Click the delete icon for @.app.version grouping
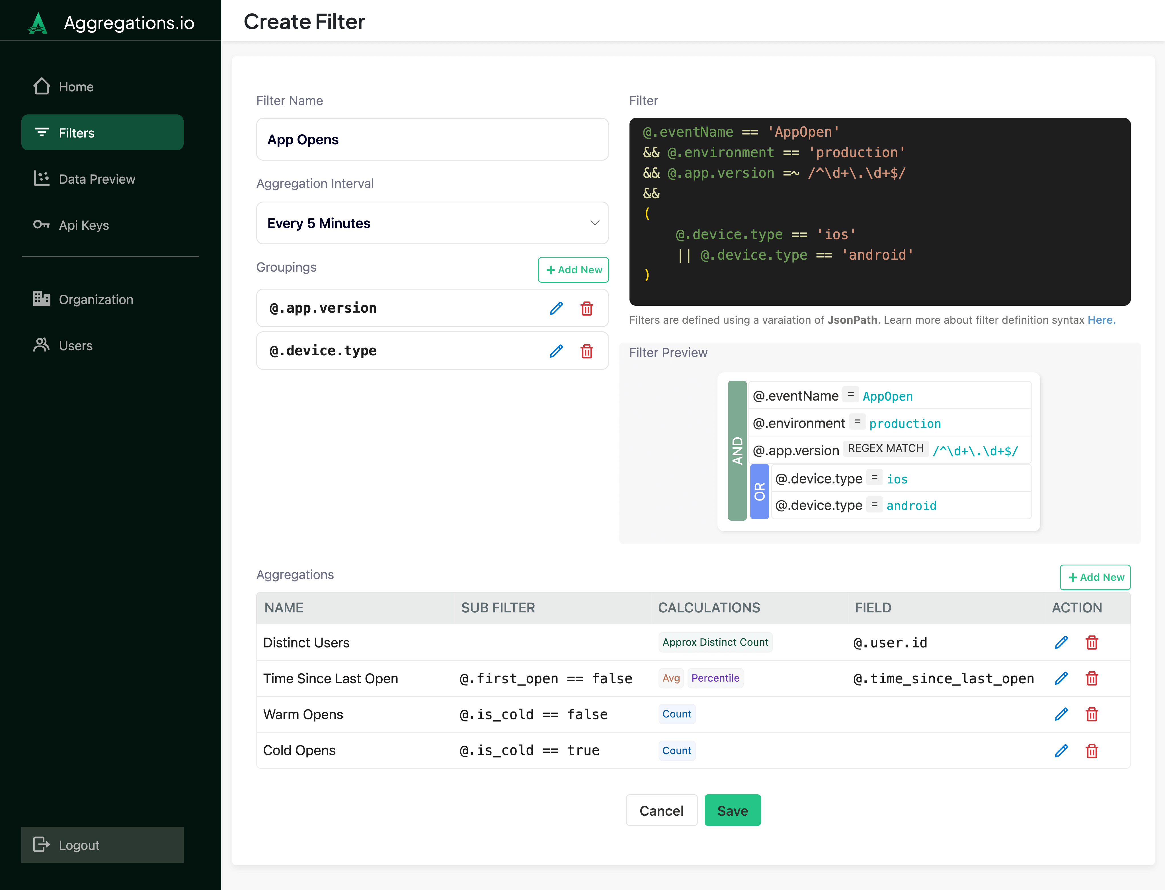Screen dimensions: 1165x890 click(x=586, y=307)
